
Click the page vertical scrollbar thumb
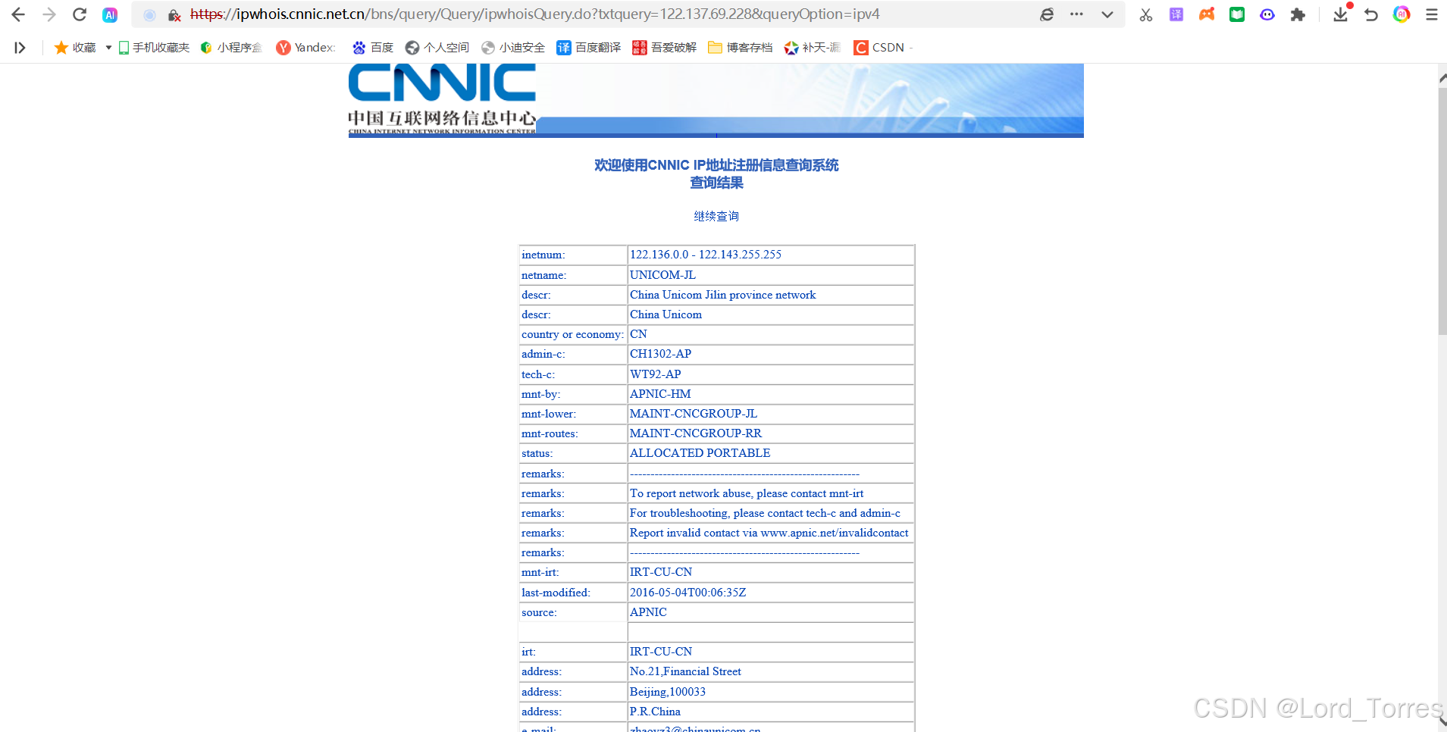coord(1442,211)
